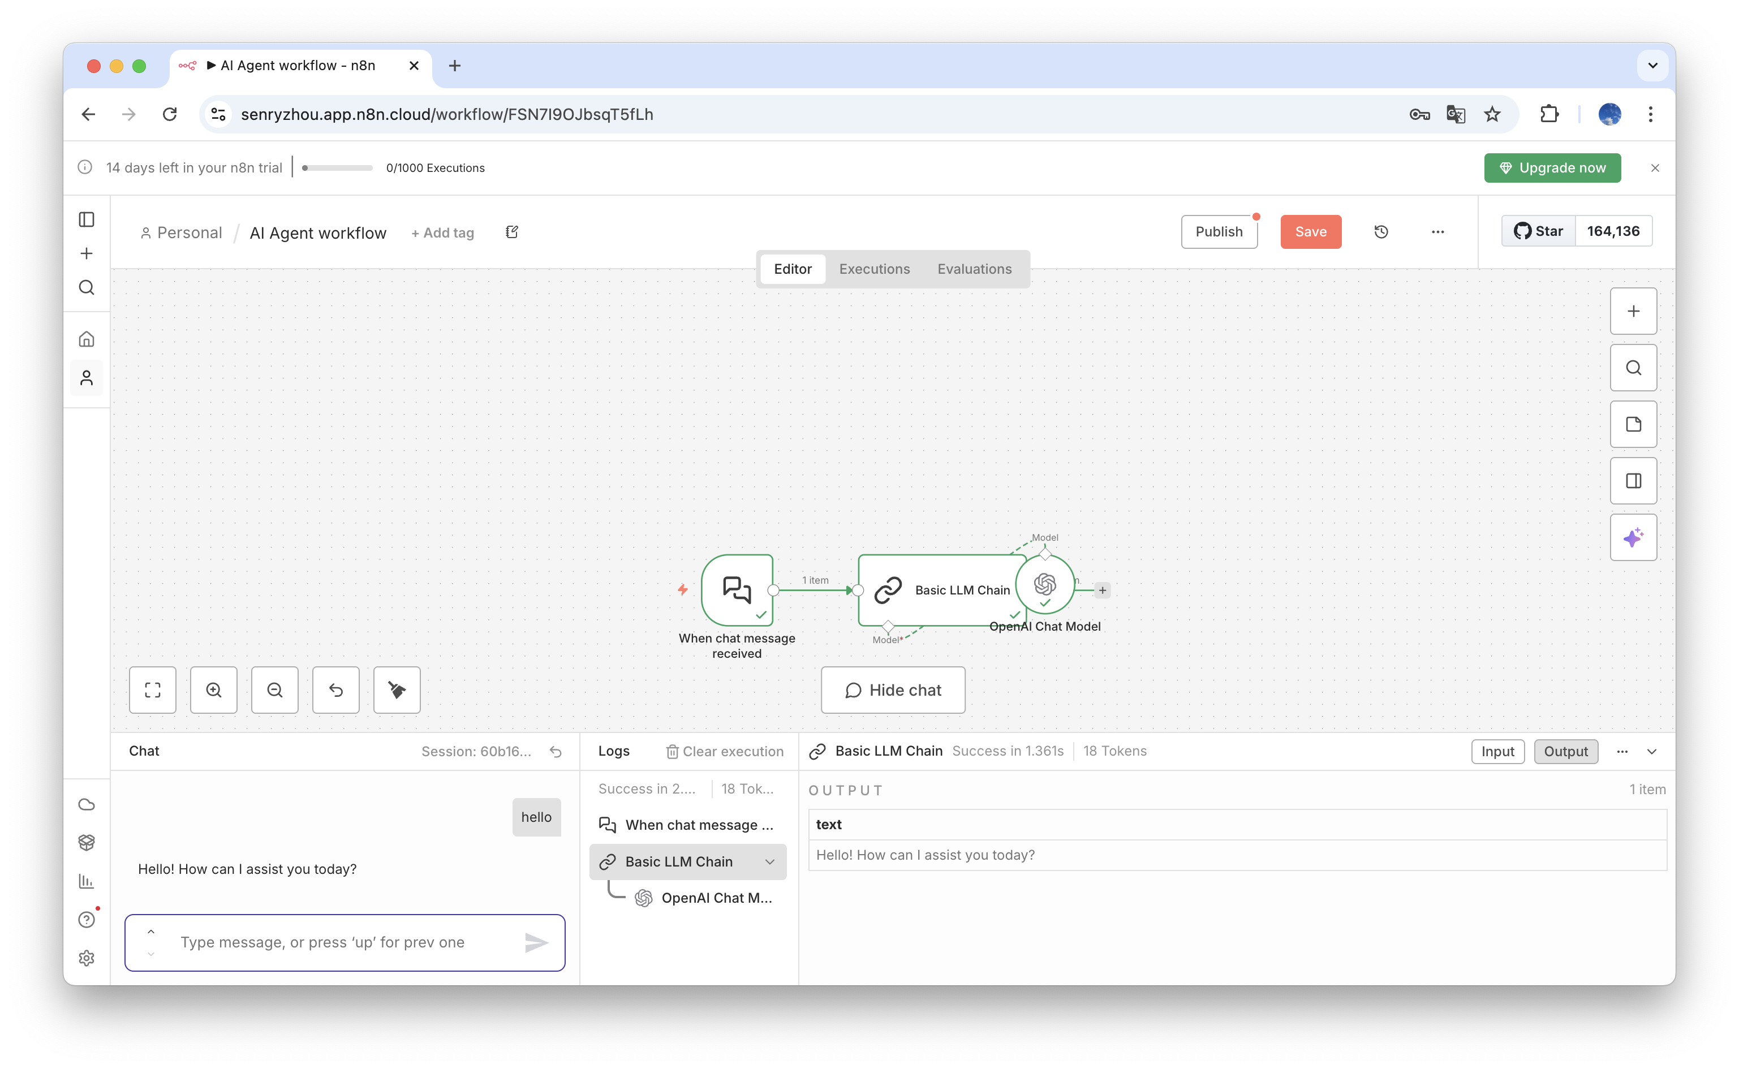1739x1069 pixels.
Task: Collapse the logs panel chevron
Action: [x=1652, y=752]
